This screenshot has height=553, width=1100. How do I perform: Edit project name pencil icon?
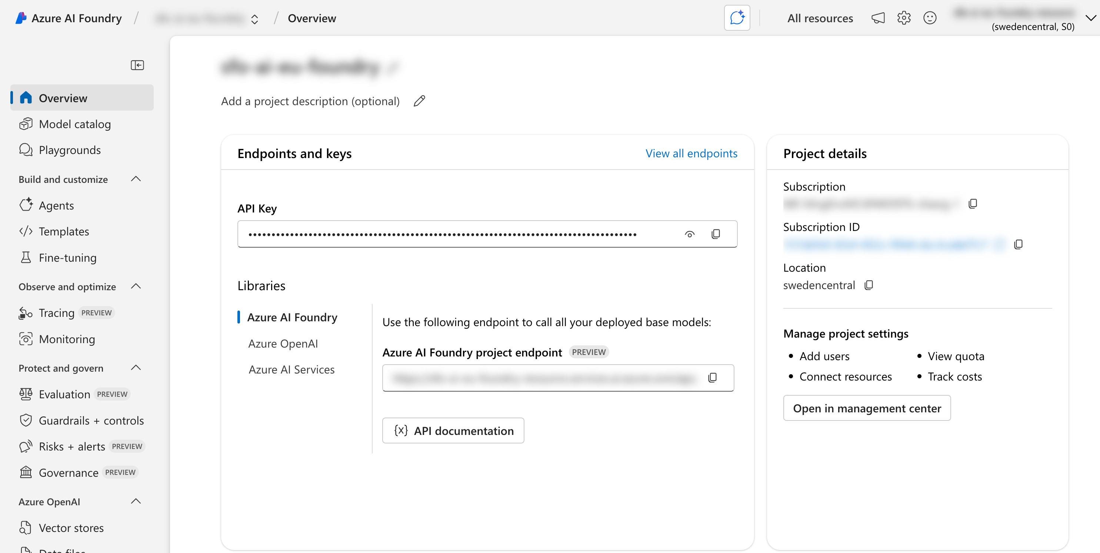point(393,67)
